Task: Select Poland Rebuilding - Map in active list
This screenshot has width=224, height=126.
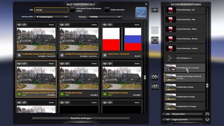Action: (184, 20)
